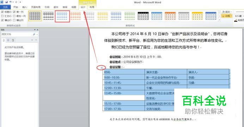
Task: Click the 演讲主题 header cell
Action: [166, 72]
